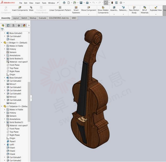The image size is (166, 162).
Task: Click the Print icon
Action: point(87,3)
